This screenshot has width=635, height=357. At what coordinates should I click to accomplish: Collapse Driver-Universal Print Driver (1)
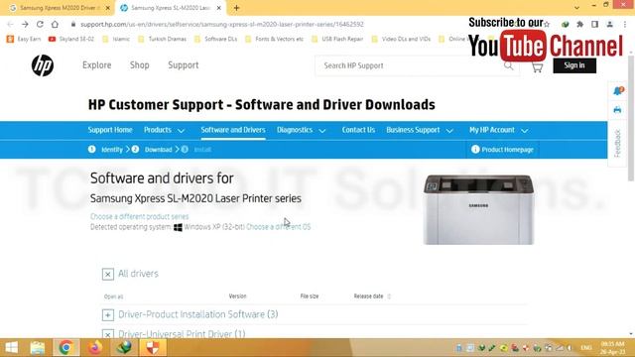coord(108,334)
